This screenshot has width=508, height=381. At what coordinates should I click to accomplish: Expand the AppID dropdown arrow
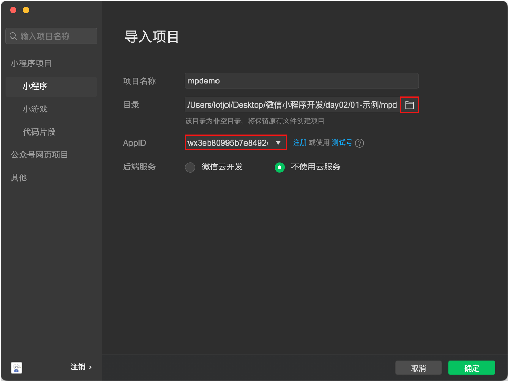point(278,143)
